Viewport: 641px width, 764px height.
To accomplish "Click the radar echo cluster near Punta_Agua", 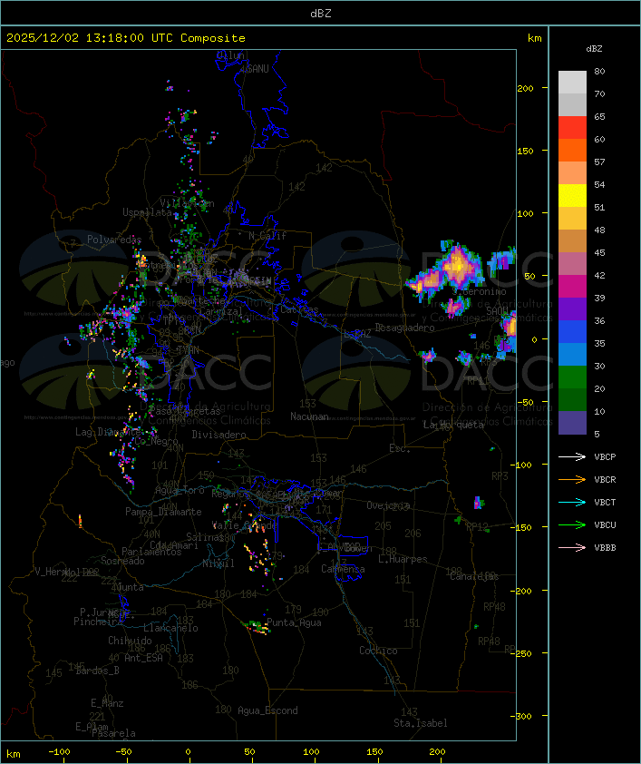I will coord(256,626).
